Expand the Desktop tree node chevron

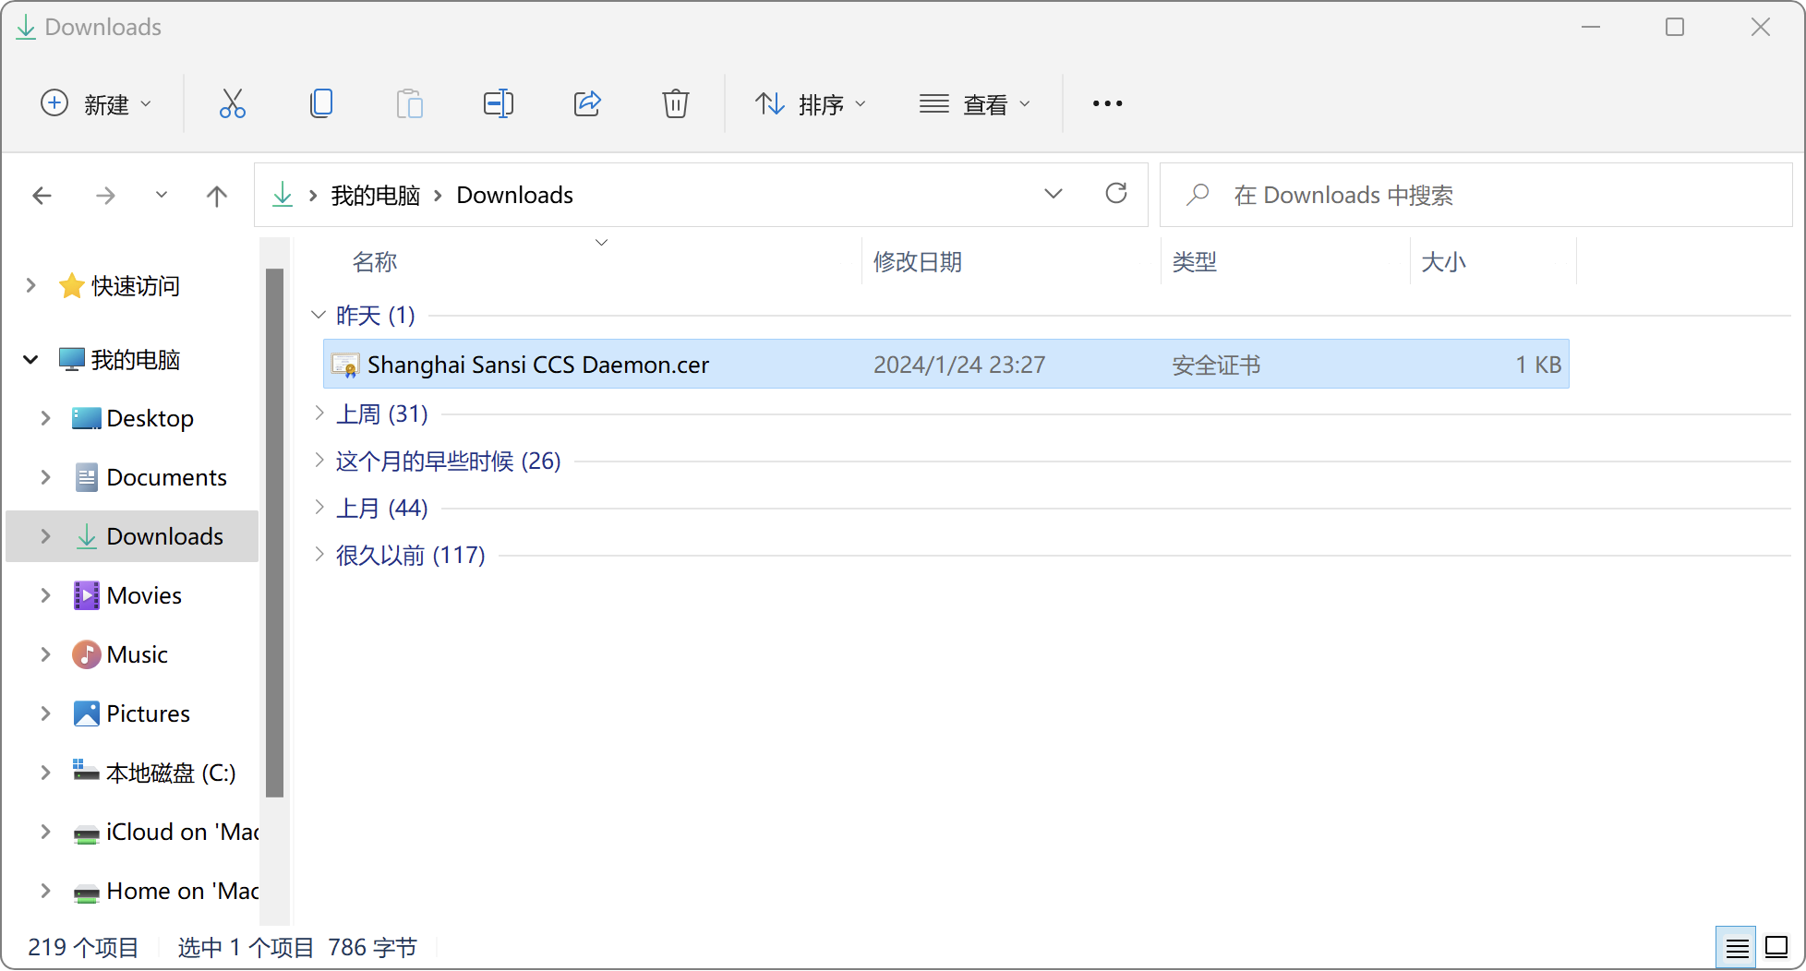(45, 418)
